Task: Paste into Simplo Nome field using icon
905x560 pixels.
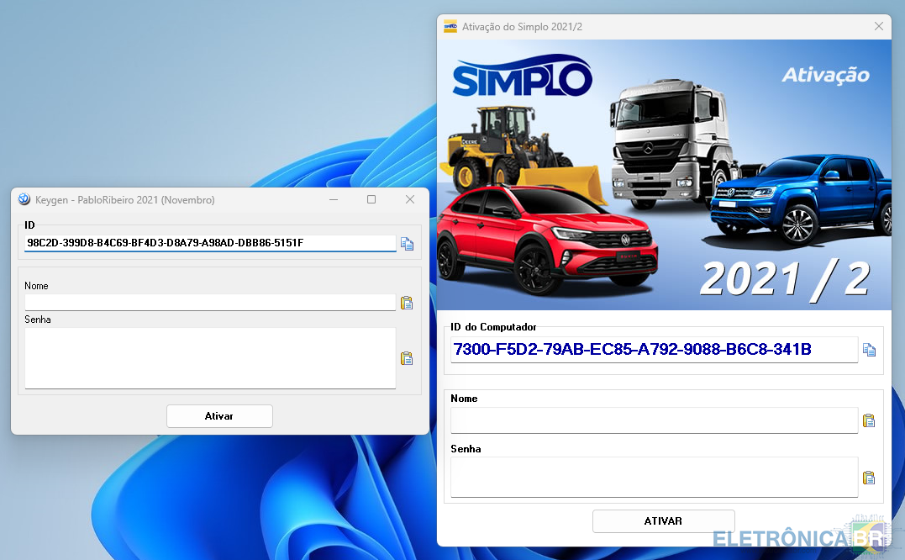Action: coord(869,420)
